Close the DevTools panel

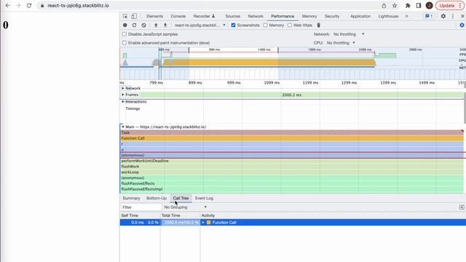pyautogui.click(x=462, y=16)
